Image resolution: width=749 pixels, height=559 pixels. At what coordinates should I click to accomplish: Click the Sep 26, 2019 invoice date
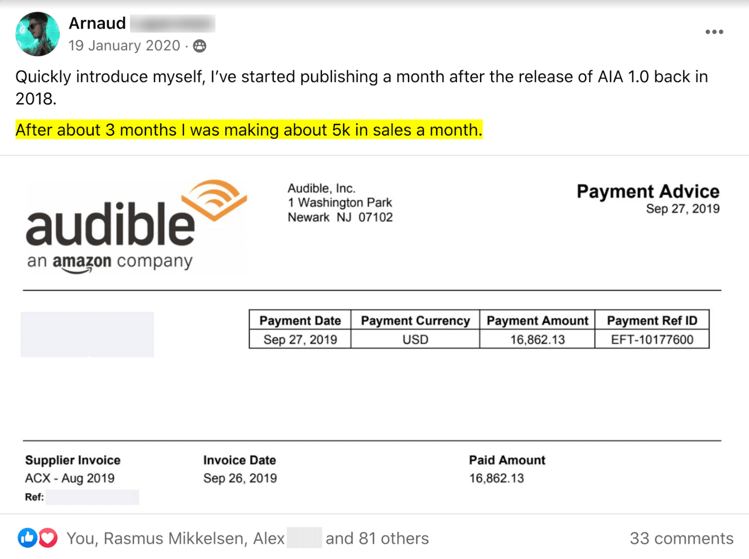[240, 478]
